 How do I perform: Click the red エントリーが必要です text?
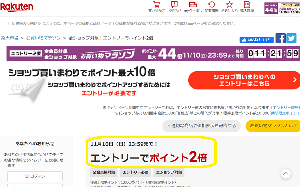109,93
